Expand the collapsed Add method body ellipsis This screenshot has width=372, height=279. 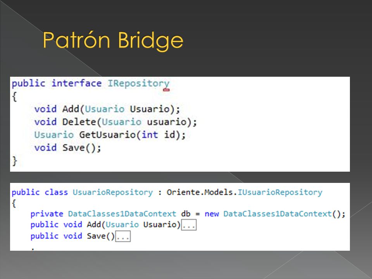189,225
